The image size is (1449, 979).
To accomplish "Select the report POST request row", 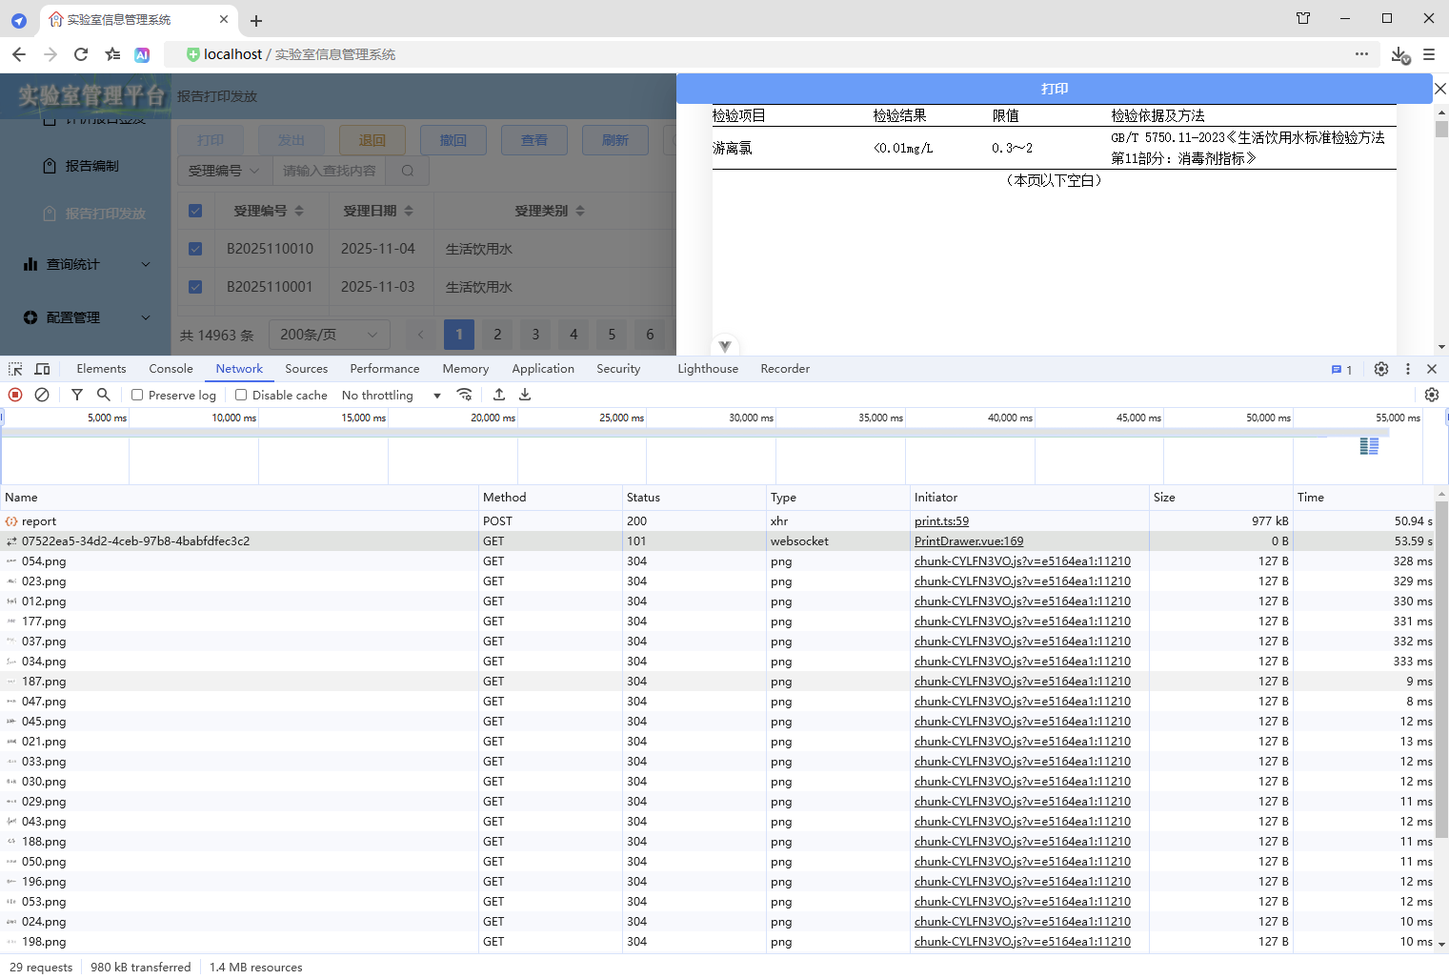I will pos(716,521).
